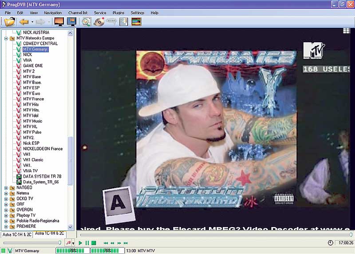
Task: Select the MTV France channel
Action: pyautogui.click(x=34, y=99)
